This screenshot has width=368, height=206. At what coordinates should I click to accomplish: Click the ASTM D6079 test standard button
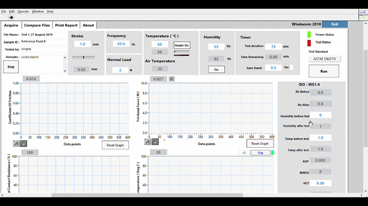[x=325, y=59]
